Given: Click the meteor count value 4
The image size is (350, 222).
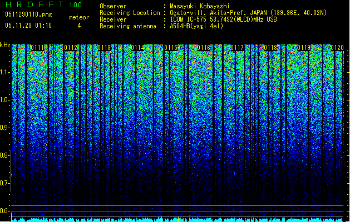Looking at the screenshot, I should pyautogui.click(x=79, y=26).
